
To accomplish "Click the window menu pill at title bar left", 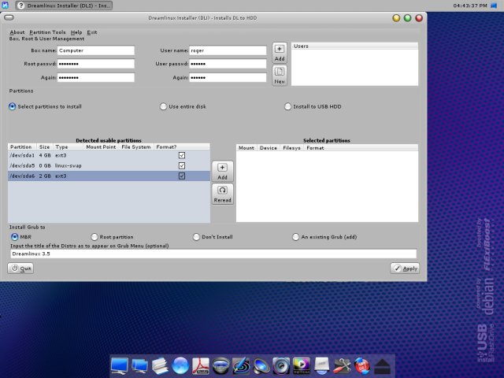I will tap(9, 17).
